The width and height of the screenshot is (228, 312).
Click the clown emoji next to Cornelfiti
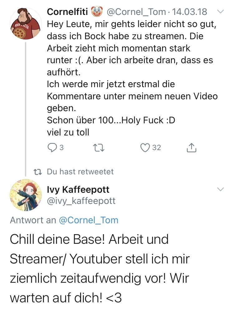pos(97,12)
